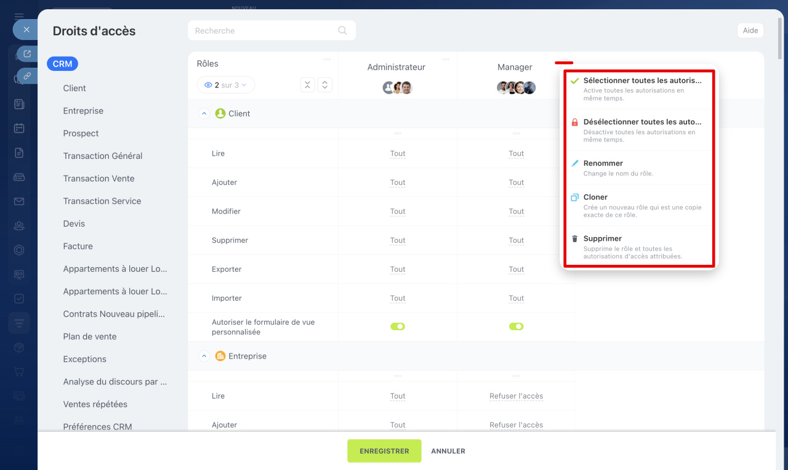
Task: Disable Manager custom view form switch
Action: 516,326
